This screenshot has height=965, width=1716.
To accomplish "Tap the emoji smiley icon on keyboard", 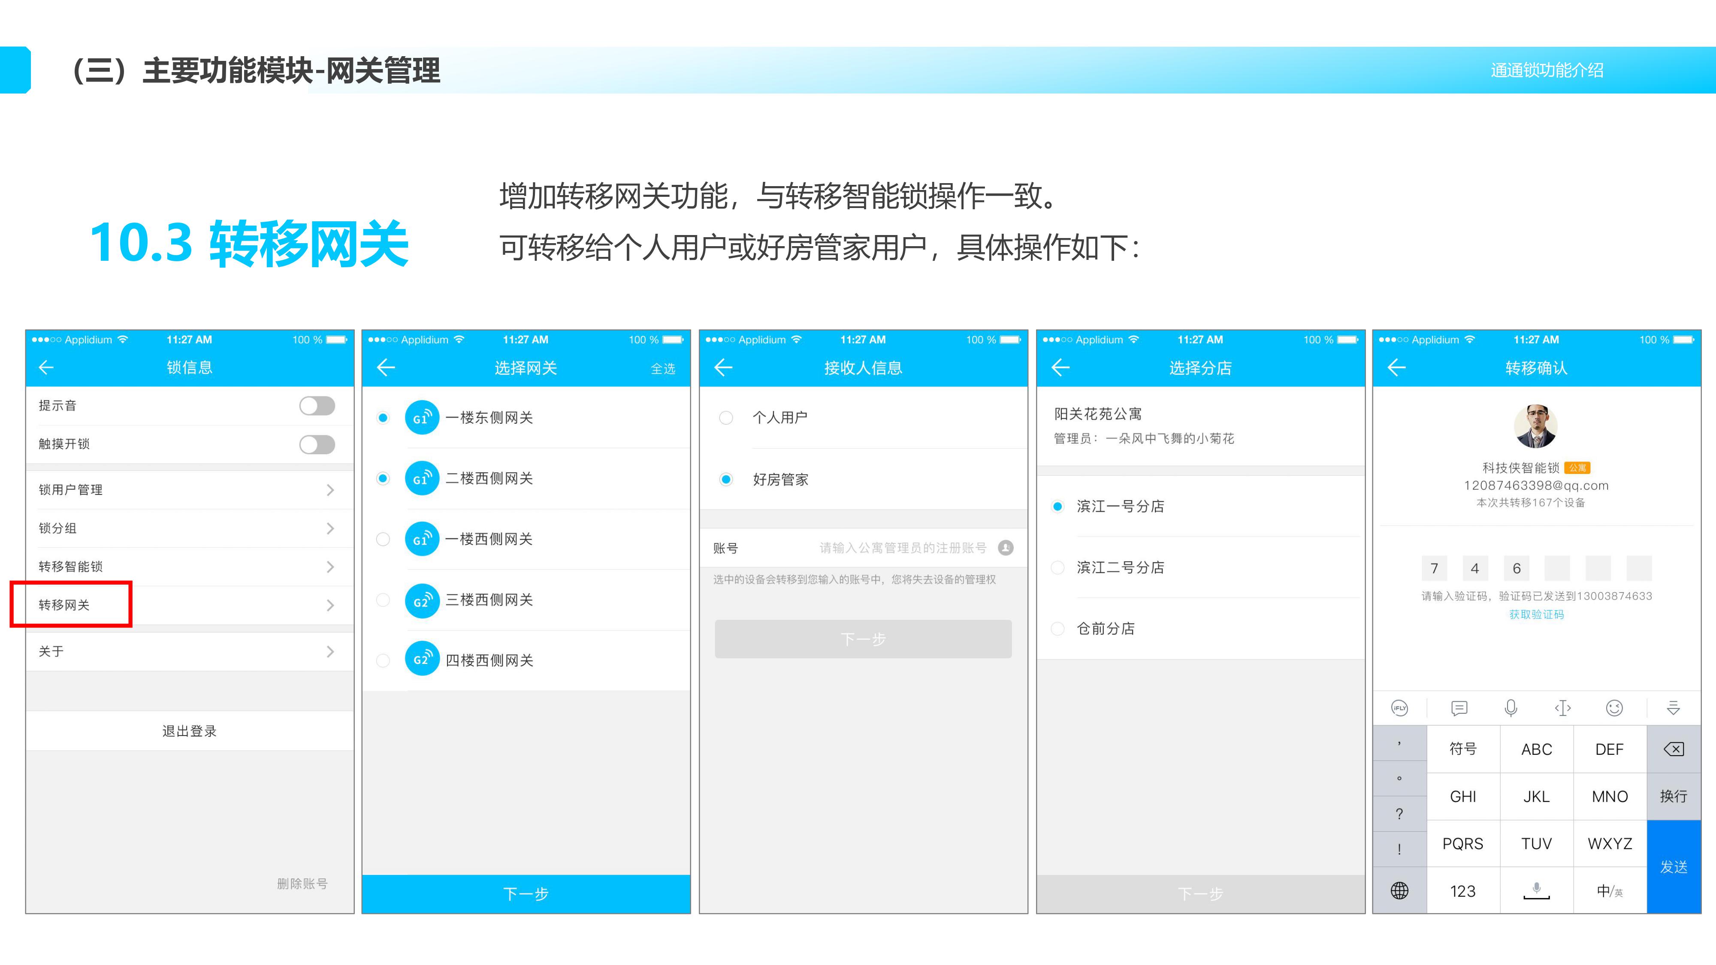I will pos(1614,708).
